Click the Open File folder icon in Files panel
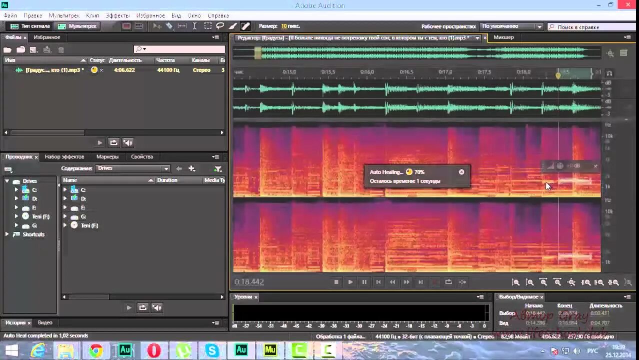 (7, 49)
